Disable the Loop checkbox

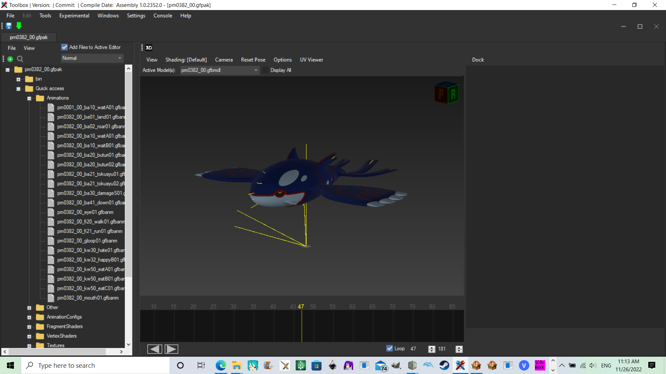click(390, 348)
